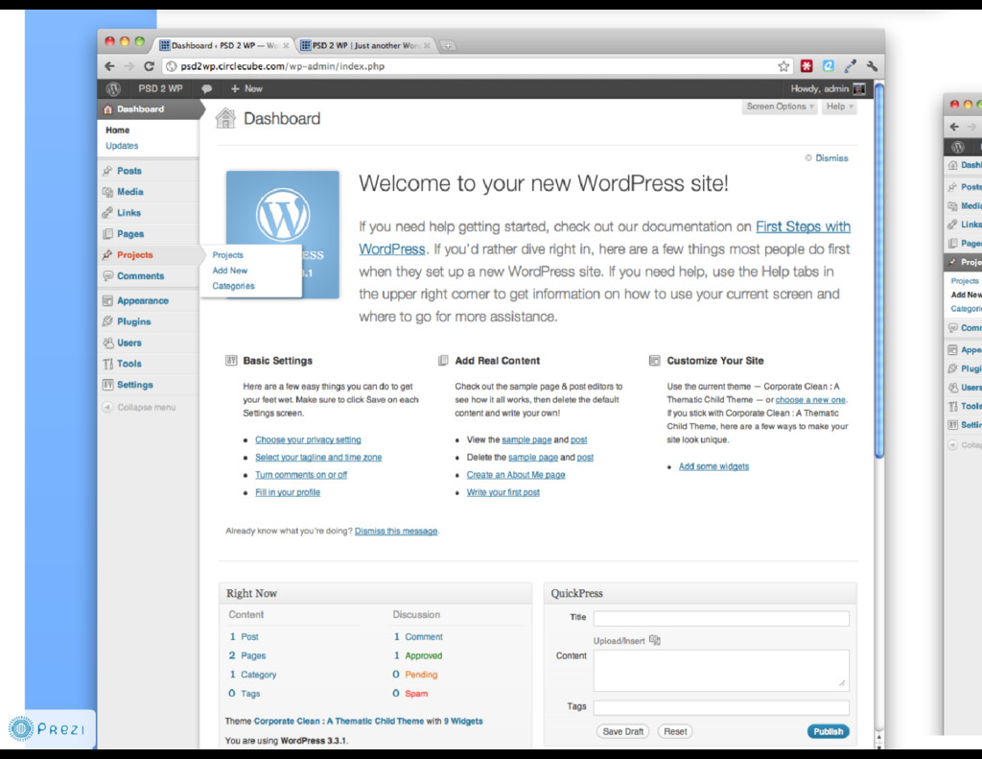This screenshot has width=982, height=759.
Task: Open Choose your privacy setting link
Action: pos(308,440)
